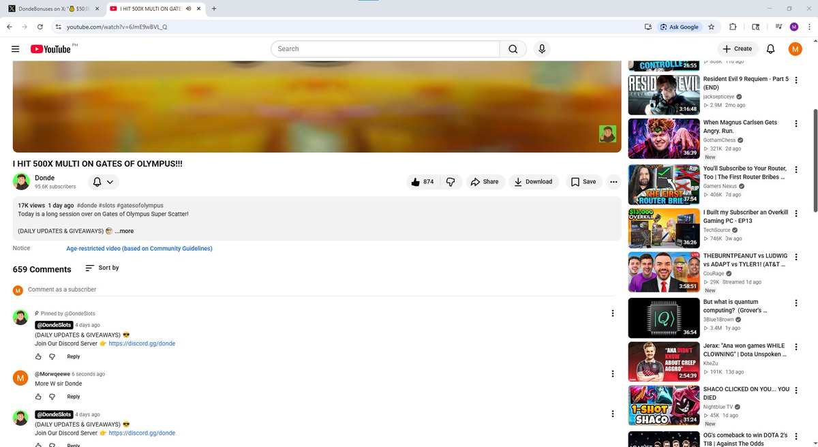Open the mini avatar on video corner

[x=607, y=134]
